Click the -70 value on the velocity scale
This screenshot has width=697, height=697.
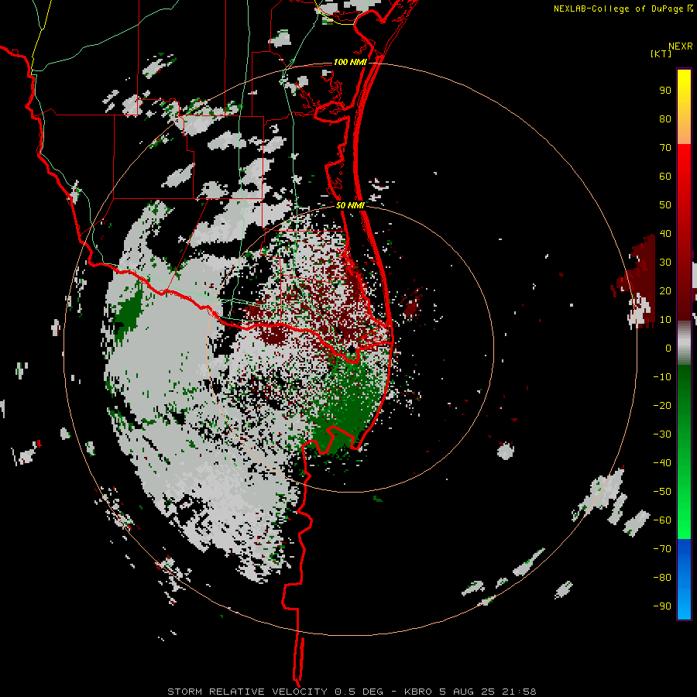pyautogui.click(x=662, y=549)
